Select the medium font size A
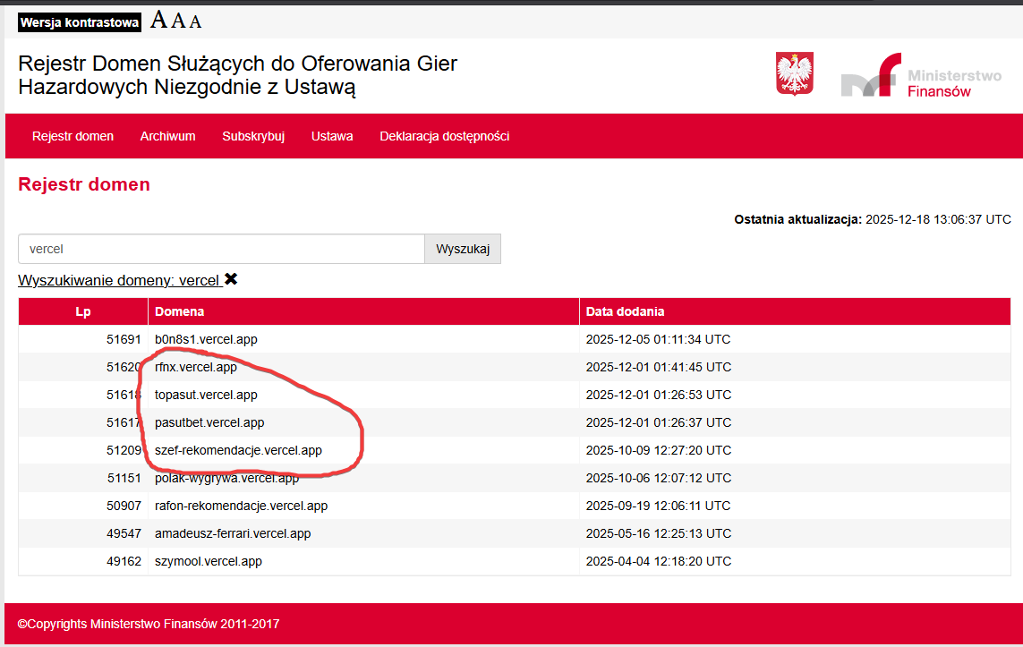Screen dimensions: 1023x647 click(179, 21)
